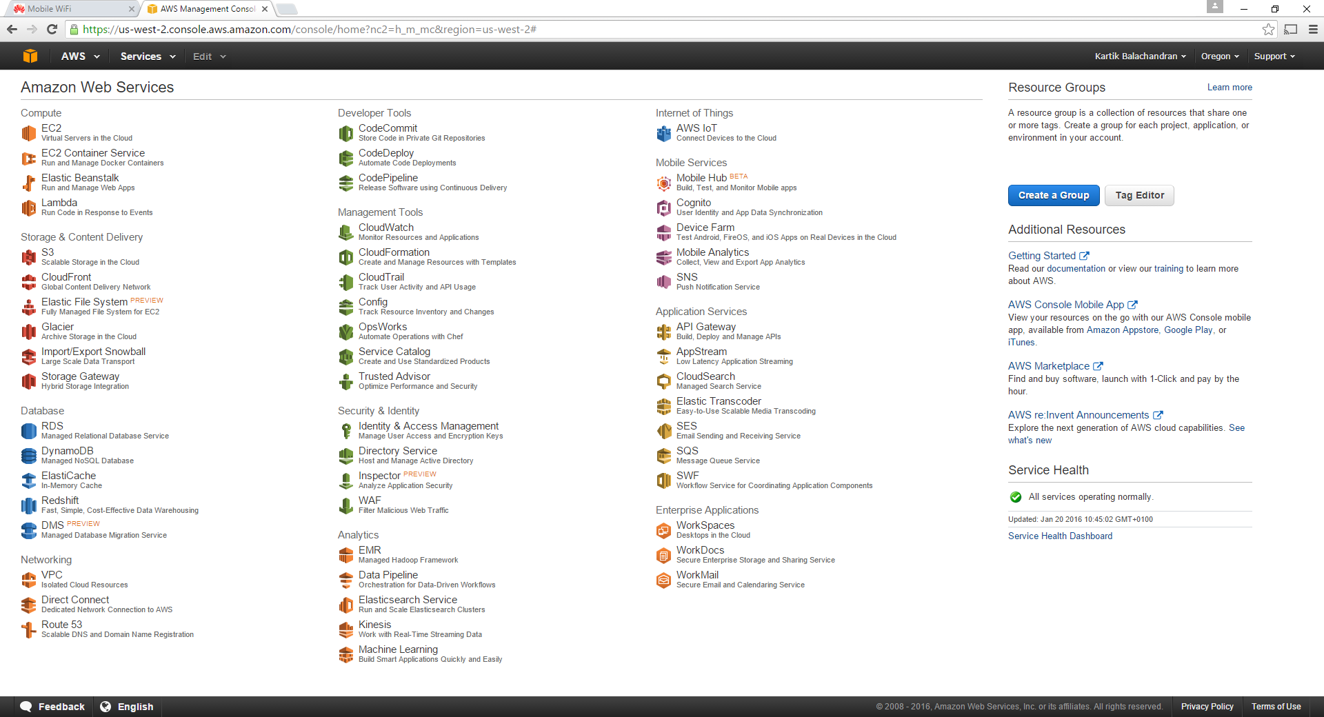
Task: Click the WorkDocs service link
Action: [x=700, y=550]
